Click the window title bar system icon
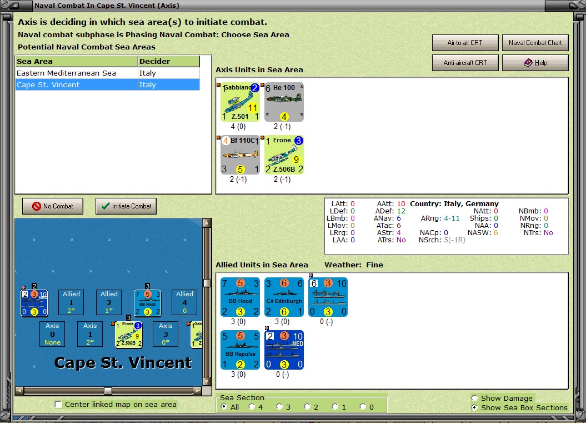This screenshot has height=423, width=586. coord(15,6)
